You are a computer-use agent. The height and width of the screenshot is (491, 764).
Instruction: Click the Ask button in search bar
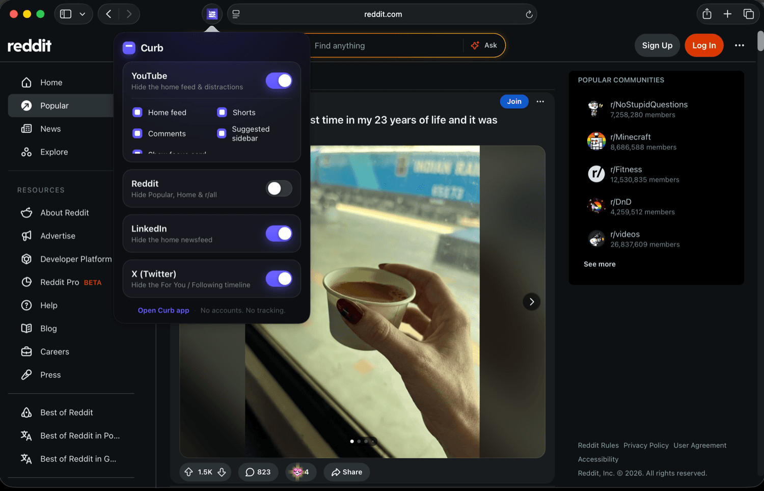click(x=484, y=45)
